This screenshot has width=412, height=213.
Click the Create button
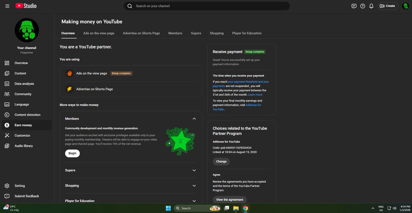387,6
